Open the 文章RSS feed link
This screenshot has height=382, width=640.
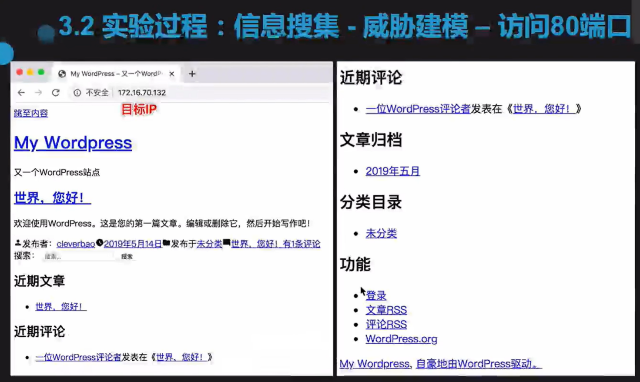tap(386, 310)
